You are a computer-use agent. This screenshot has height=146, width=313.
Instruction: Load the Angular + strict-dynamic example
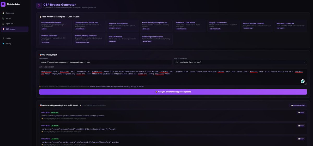coord(123,26)
